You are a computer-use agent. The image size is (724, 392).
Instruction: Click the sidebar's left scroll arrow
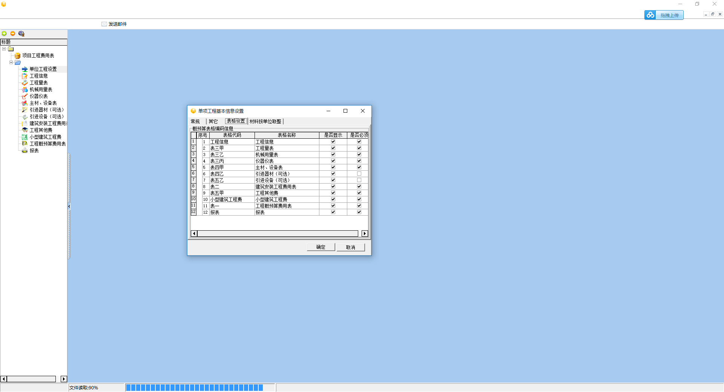click(x=4, y=379)
